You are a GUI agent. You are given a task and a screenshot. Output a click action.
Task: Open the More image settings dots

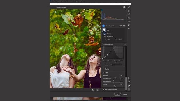point(129,28)
